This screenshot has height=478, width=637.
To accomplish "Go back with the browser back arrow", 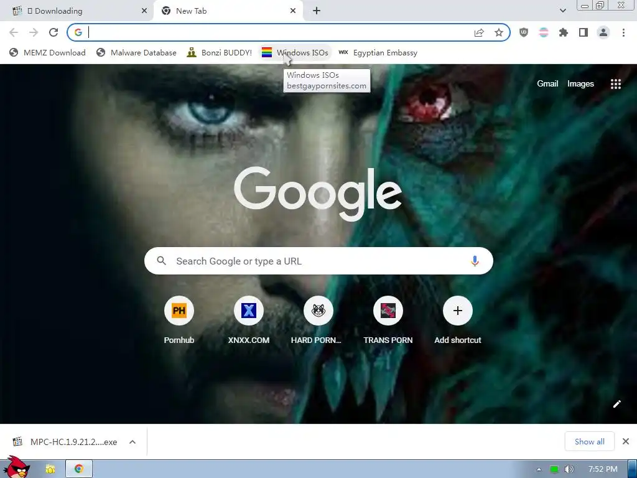I will click(14, 32).
